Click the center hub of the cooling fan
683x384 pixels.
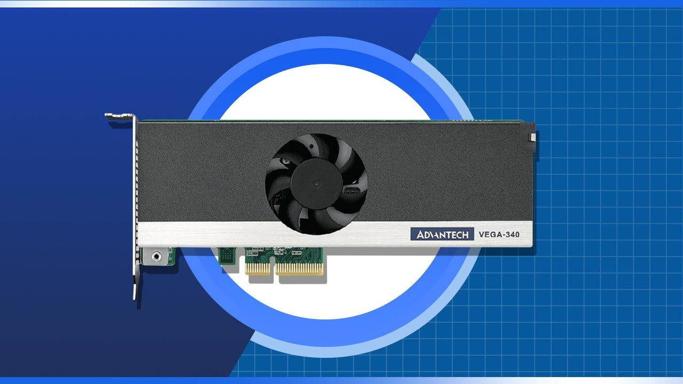316,184
